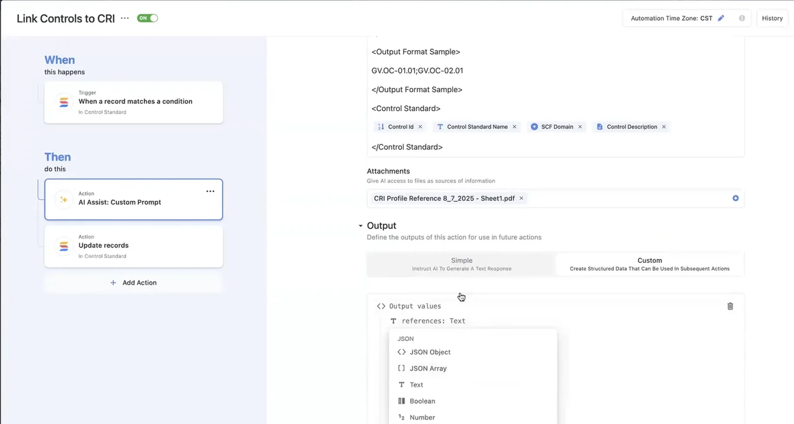Click Add Action button

pos(134,282)
